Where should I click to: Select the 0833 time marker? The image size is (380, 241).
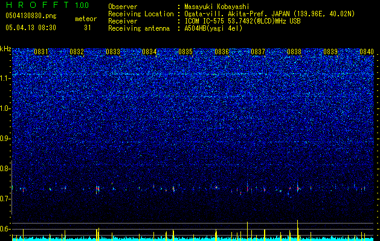[113, 52]
